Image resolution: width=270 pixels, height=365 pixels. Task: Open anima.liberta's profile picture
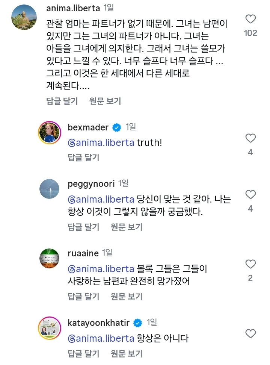pyautogui.click(x=24, y=17)
